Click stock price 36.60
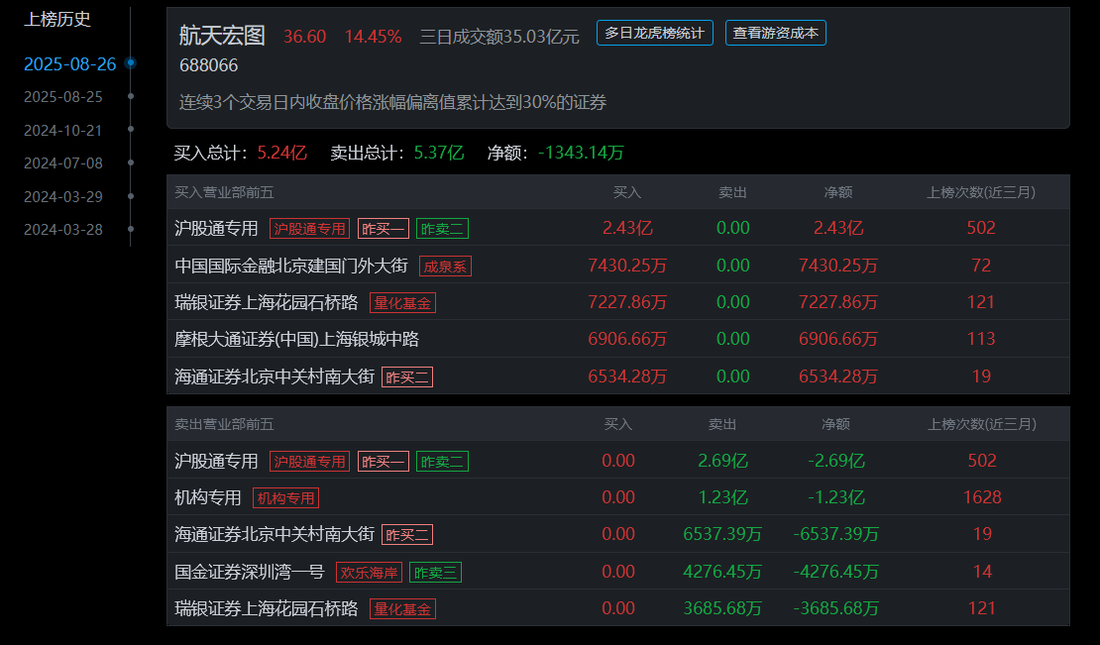The width and height of the screenshot is (1100, 645). [x=304, y=37]
